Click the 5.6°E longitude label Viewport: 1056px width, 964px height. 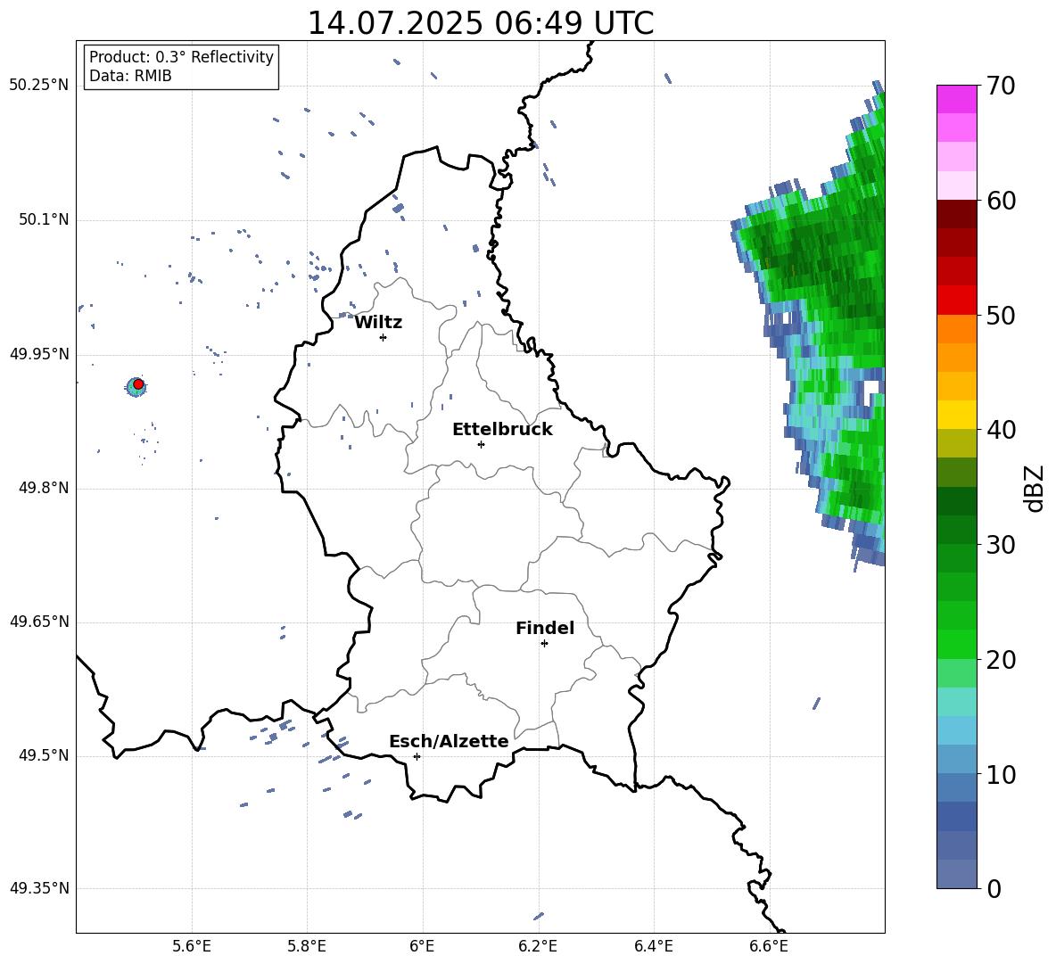pyautogui.click(x=192, y=947)
